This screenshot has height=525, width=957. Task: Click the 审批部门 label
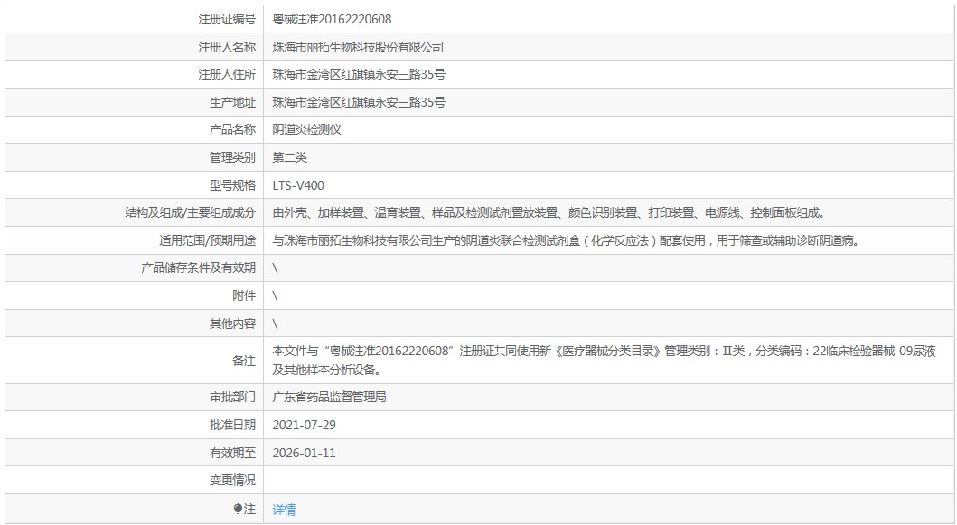pos(232,398)
